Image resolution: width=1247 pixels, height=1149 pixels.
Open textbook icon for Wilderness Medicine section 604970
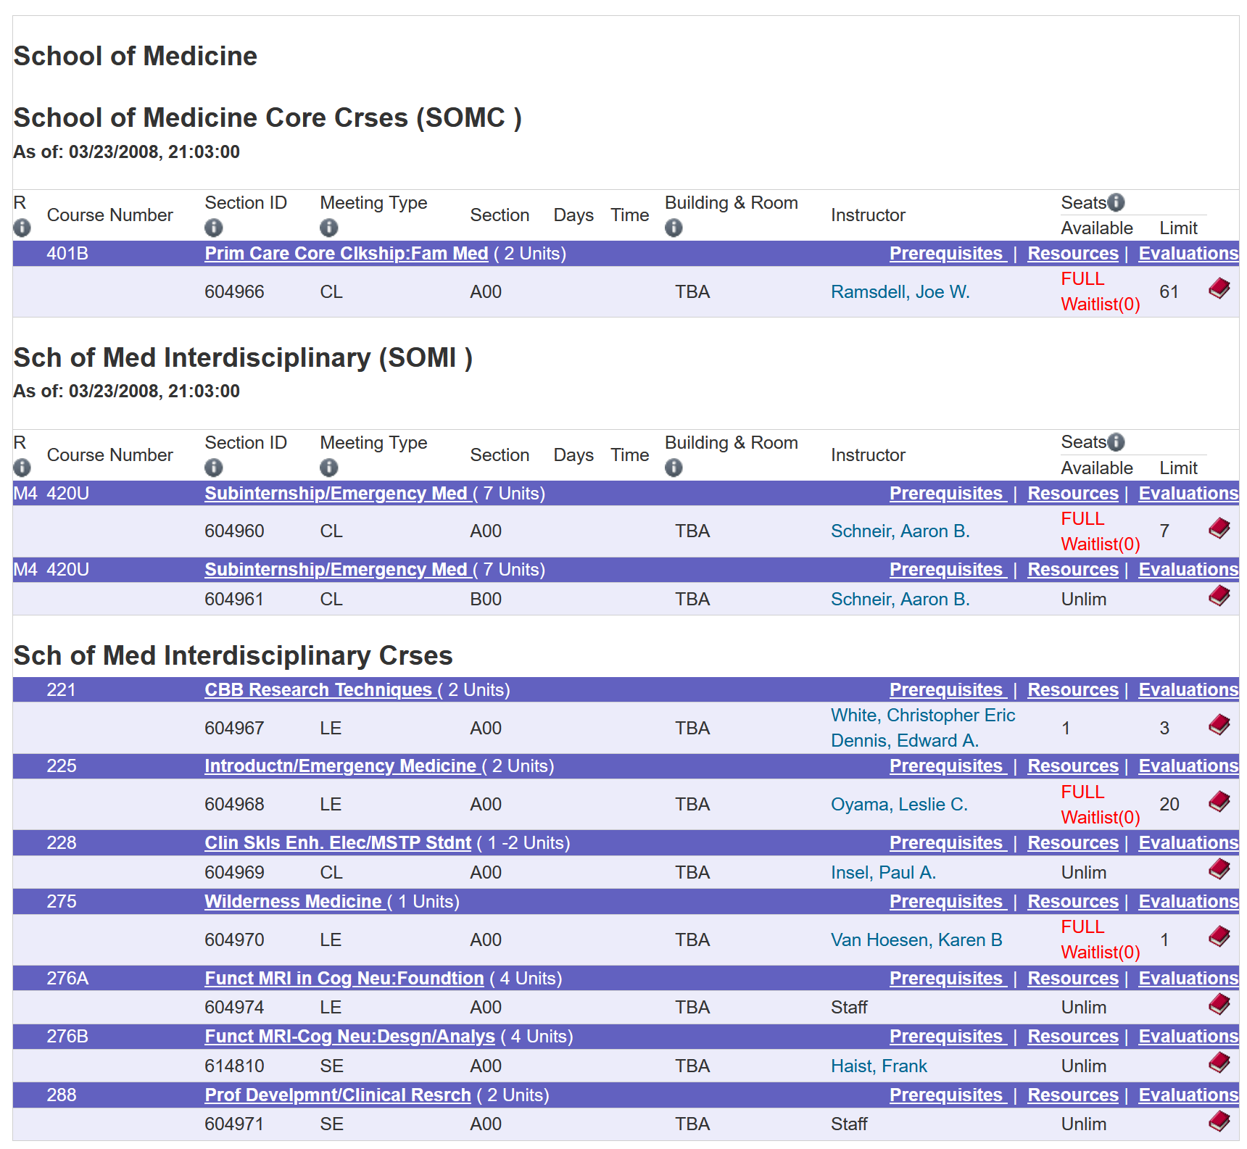[x=1219, y=937]
